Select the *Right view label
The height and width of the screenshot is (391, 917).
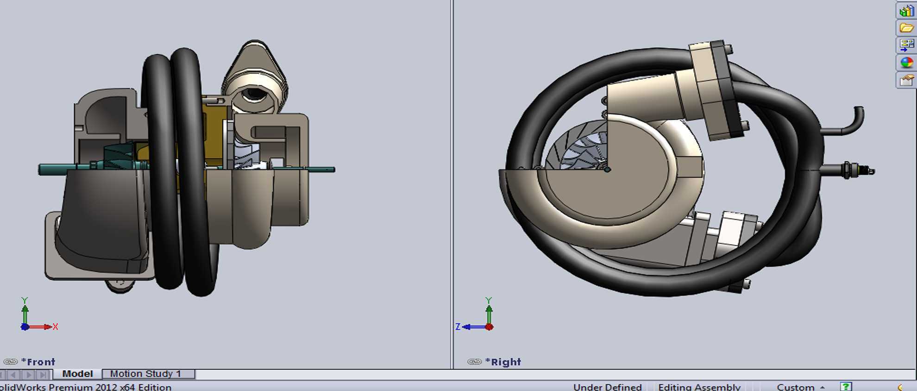[x=503, y=362]
